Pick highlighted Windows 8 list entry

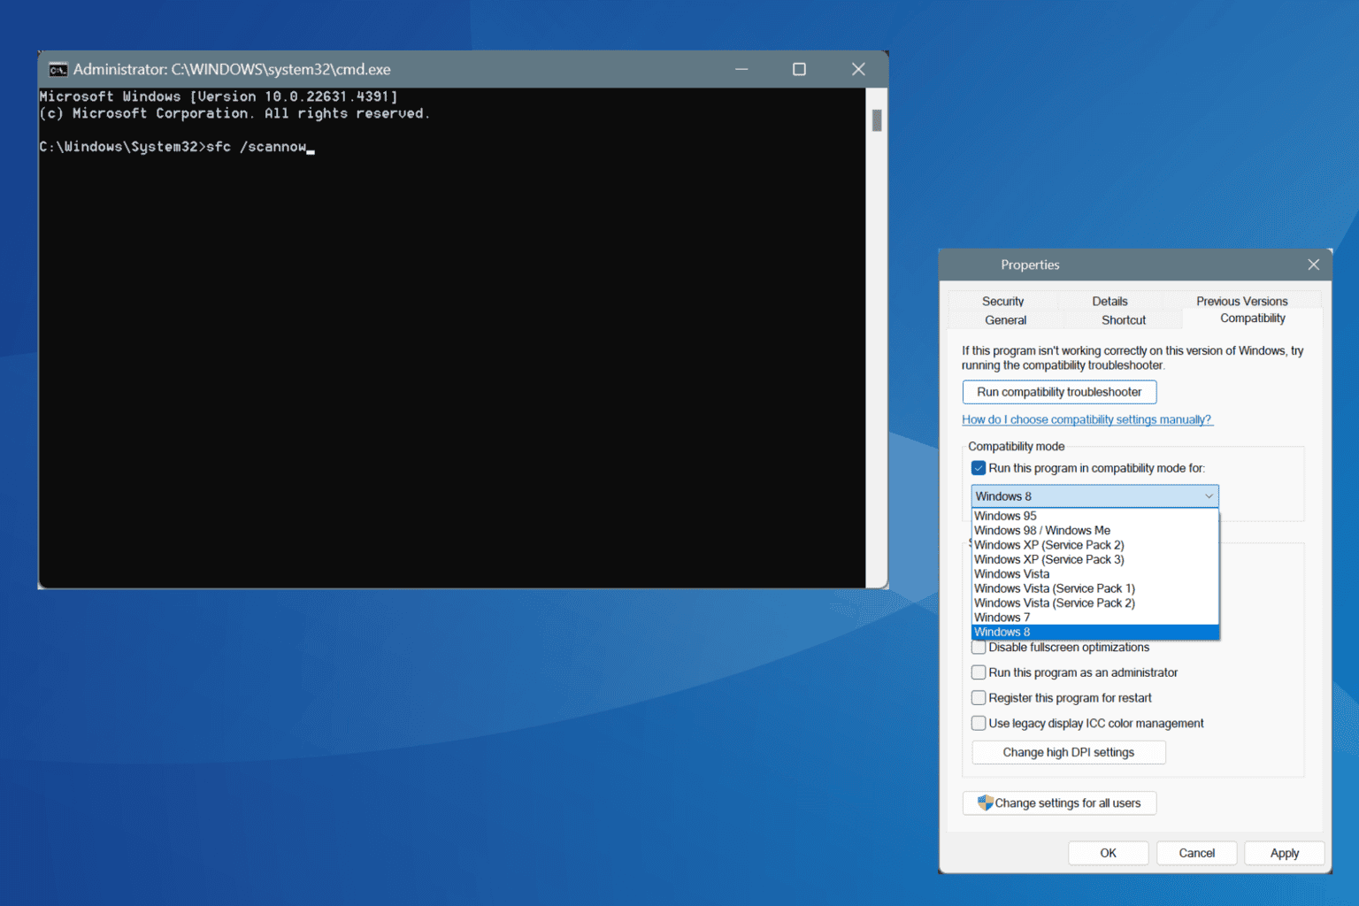pyautogui.click(x=1094, y=632)
